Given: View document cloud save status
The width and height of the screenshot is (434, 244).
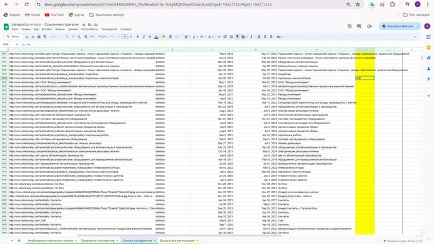Looking at the screenshot, I should click(96, 24).
